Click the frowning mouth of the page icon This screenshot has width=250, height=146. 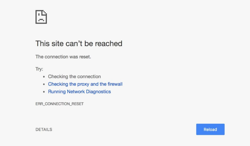41,20
